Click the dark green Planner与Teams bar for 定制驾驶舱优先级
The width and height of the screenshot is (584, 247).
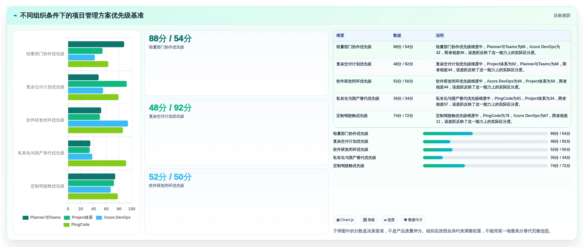(x=91, y=176)
